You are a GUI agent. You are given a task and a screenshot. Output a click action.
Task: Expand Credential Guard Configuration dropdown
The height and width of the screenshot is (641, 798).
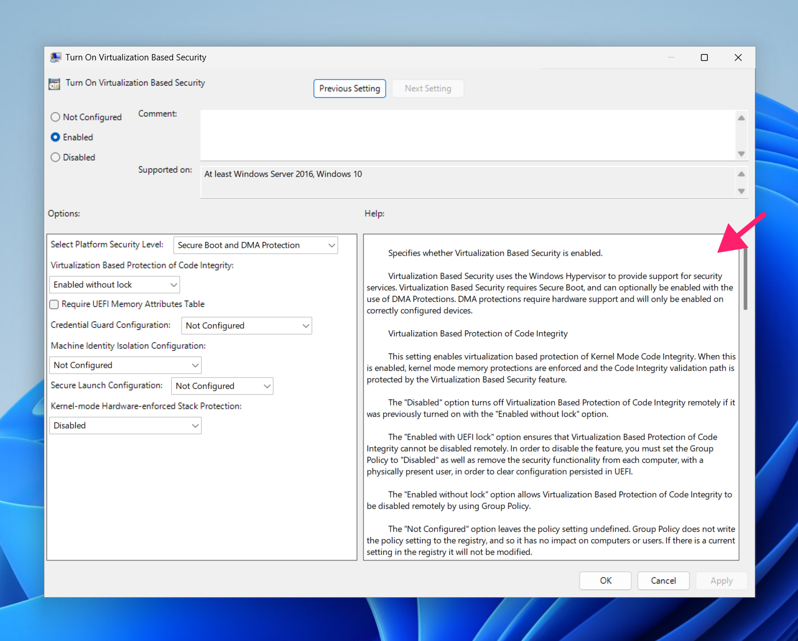tap(246, 326)
